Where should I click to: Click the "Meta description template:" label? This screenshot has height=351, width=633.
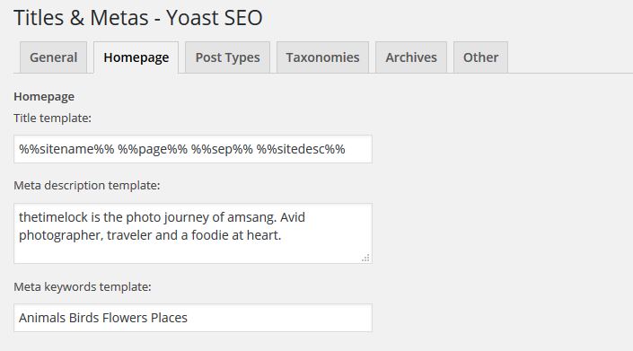pyautogui.click(x=87, y=186)
